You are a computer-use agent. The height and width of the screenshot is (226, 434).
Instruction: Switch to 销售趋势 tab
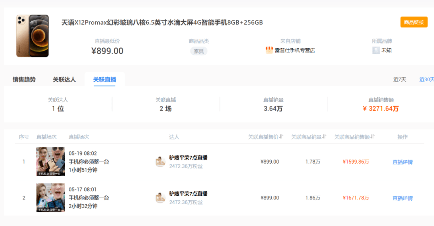(24, 80)
